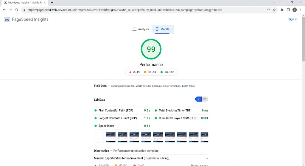305x166 pixels.
Task: Click the red triangle 0–49 legend
Action: coord(134,72)
